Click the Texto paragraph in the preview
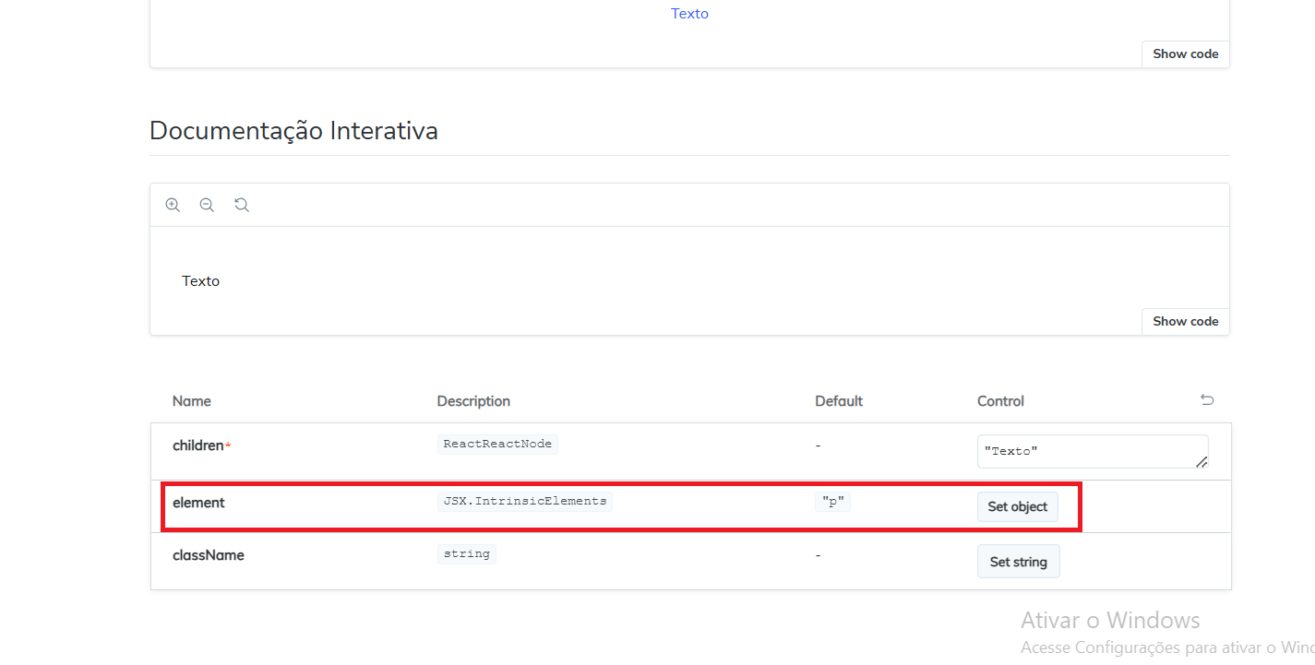This screenshot has width=1315, height=665. tap(200, 281)
